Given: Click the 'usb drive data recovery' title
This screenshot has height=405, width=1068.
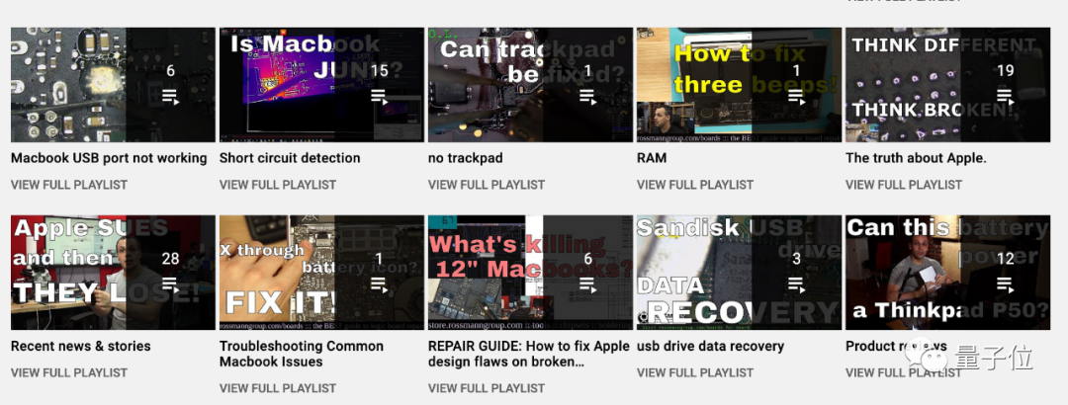Looking at the screenshot, I should pyautogui.click(x=710, y=346).
